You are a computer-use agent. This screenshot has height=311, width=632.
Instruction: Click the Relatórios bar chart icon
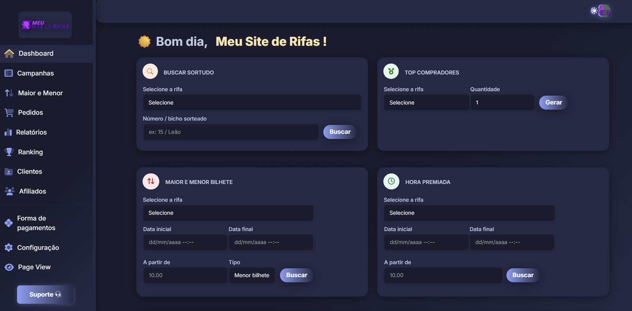[8, 132]
